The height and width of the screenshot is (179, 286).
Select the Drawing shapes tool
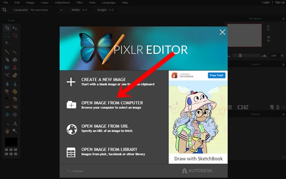pos(15,75)
